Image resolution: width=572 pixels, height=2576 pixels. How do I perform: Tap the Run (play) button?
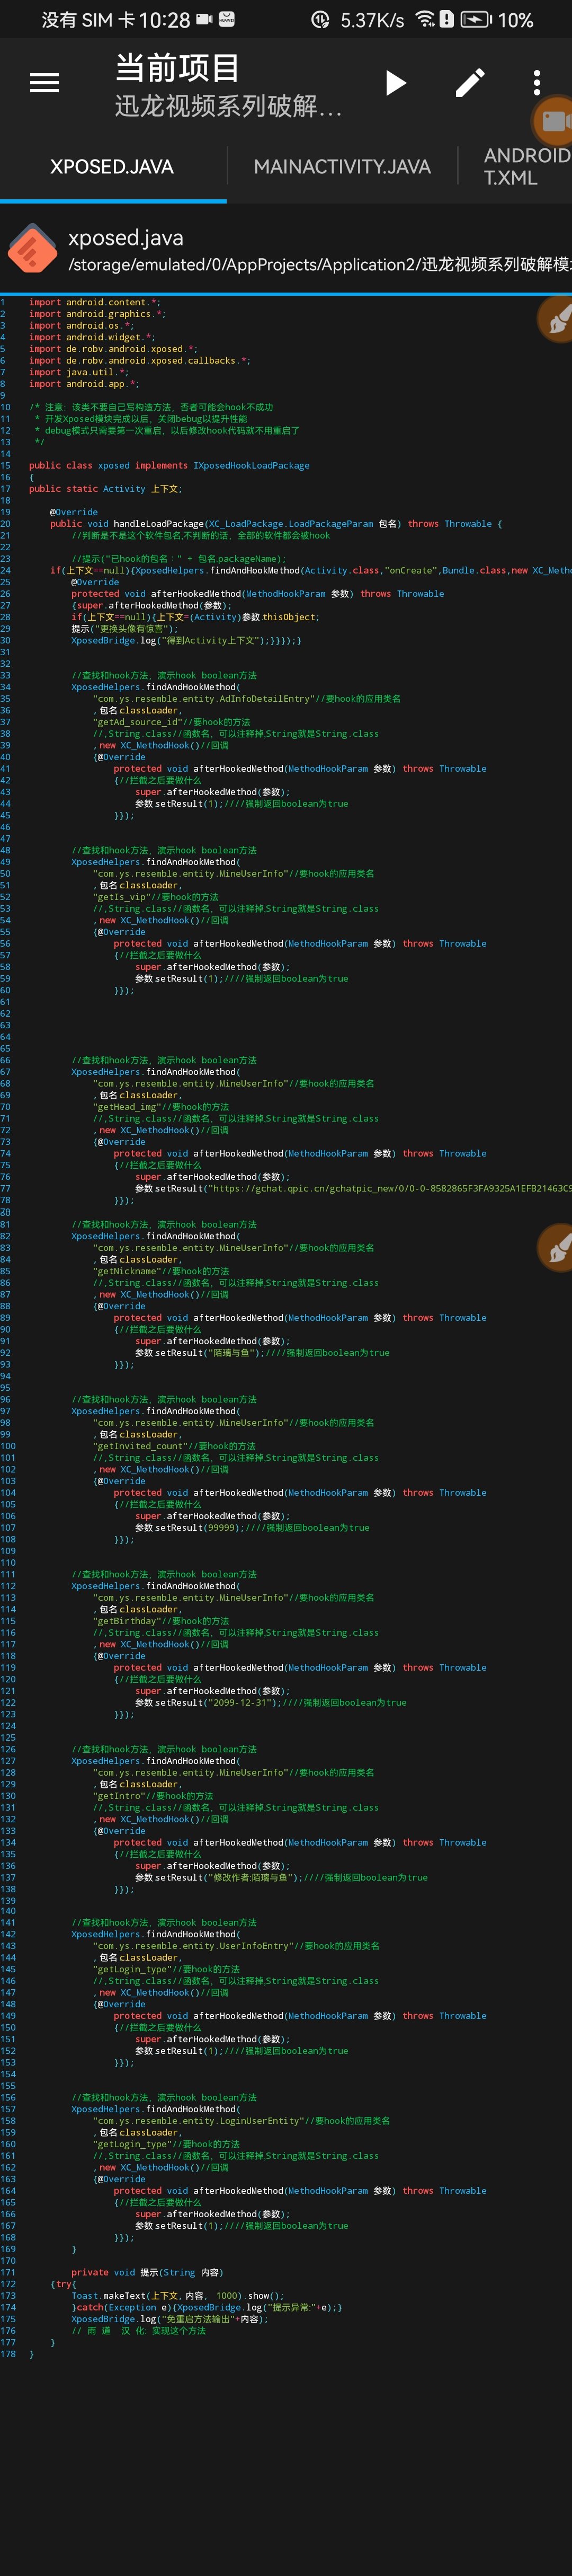(x=396, y=83)
